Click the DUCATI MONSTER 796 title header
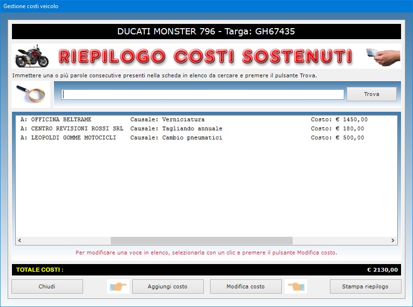Viewport: 413px width, 307px height. [x=206, y=32]
